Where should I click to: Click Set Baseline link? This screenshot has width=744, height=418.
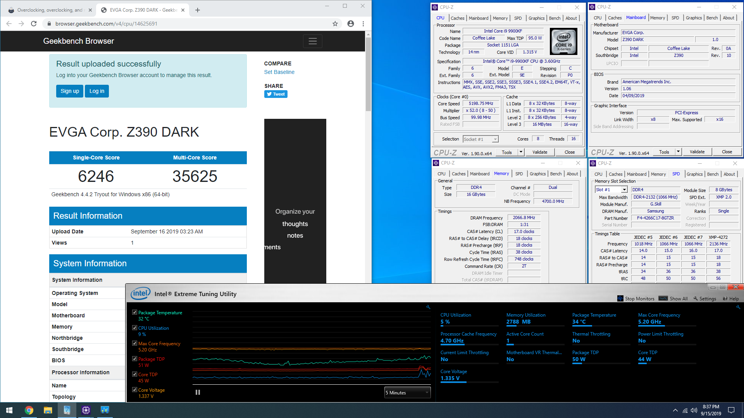pos(279,72)
